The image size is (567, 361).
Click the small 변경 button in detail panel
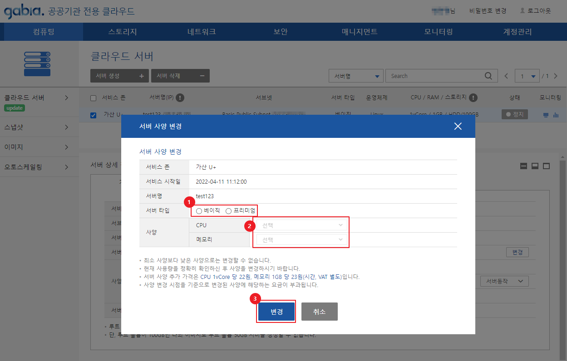tap(518, 252)
